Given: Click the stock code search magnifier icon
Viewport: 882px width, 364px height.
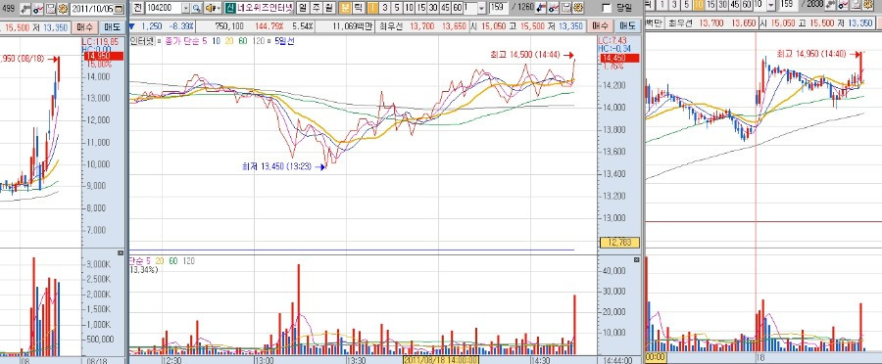Looking at the screenshot, I should coord(196,9).
